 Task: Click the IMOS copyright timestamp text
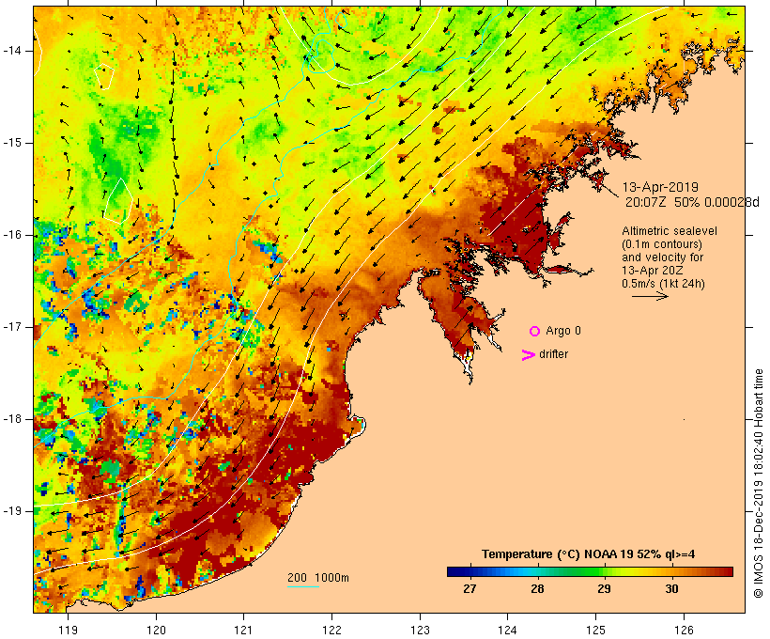coord(758,483)
